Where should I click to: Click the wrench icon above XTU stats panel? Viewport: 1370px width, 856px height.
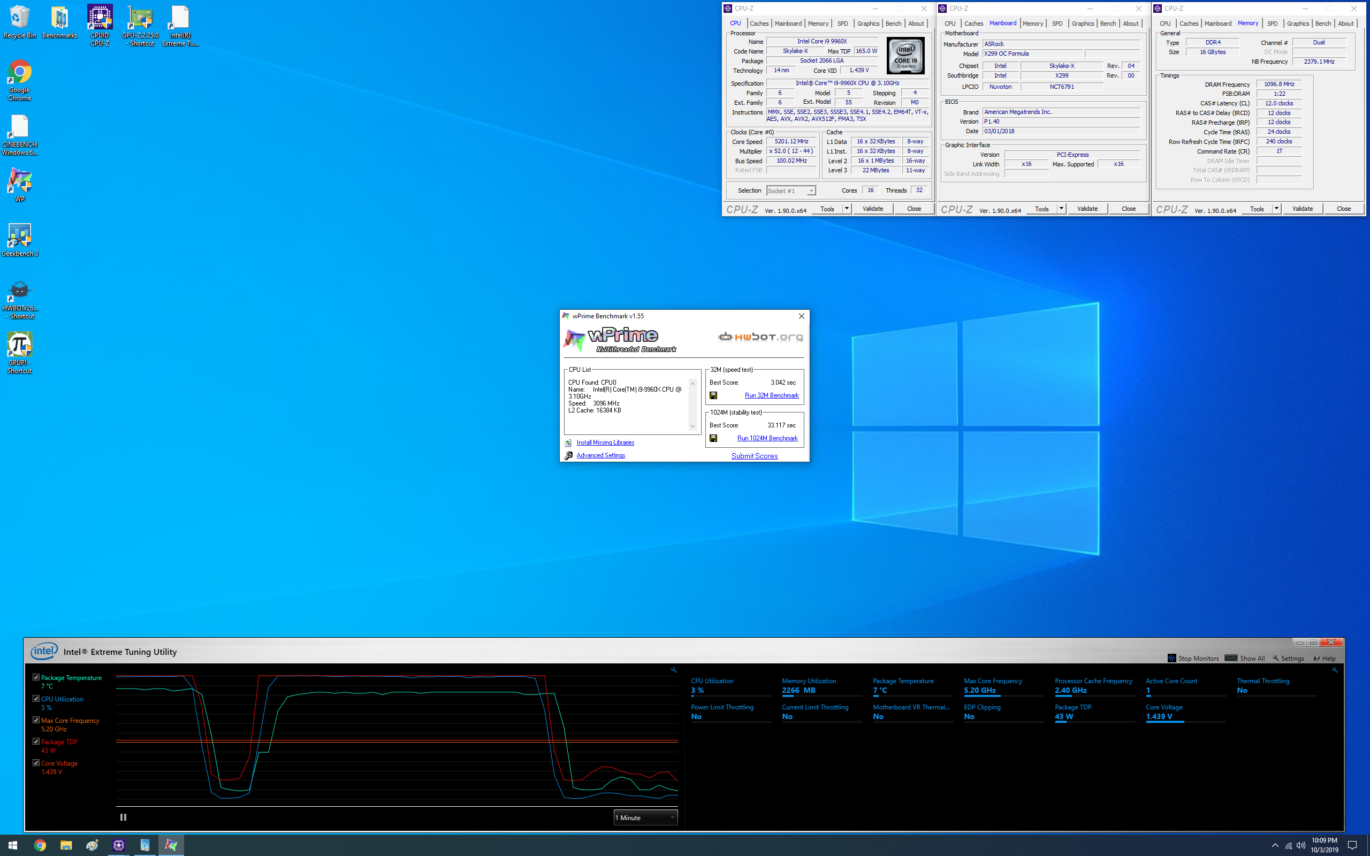coord(1334,670)
